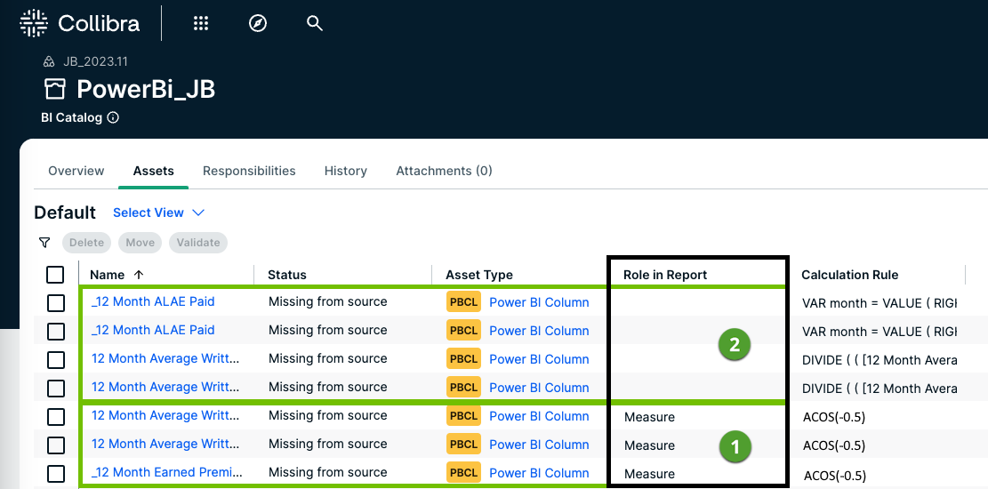This screenshot has height=489, width=988.
Task: Expand the Select View dropdown
Action: point(159,212)
